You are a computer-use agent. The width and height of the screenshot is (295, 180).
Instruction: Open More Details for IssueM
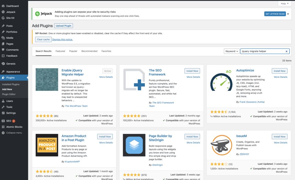pyautogui.click(x=281, y=142)
